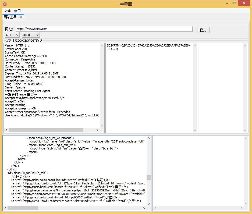Click left arrow of headers horizontal scrollbar
The width and height of the screenshot is (252, 214).
6,130
